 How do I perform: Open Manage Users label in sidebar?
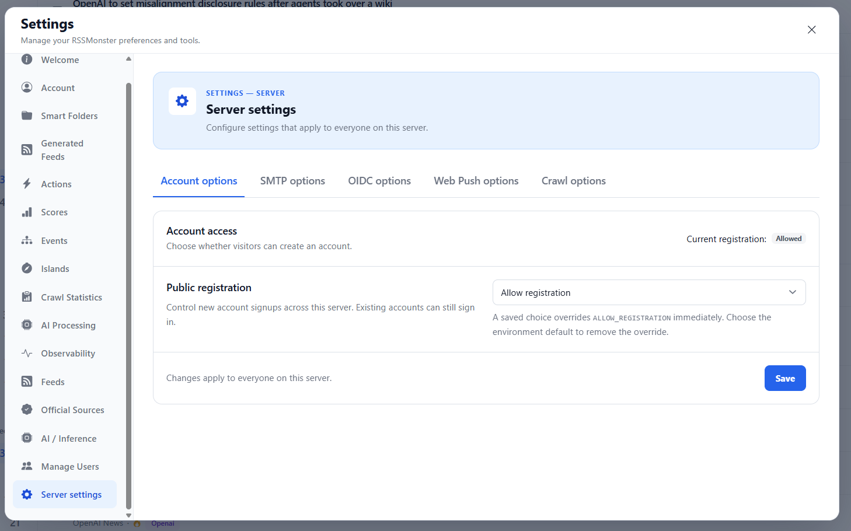70,466
